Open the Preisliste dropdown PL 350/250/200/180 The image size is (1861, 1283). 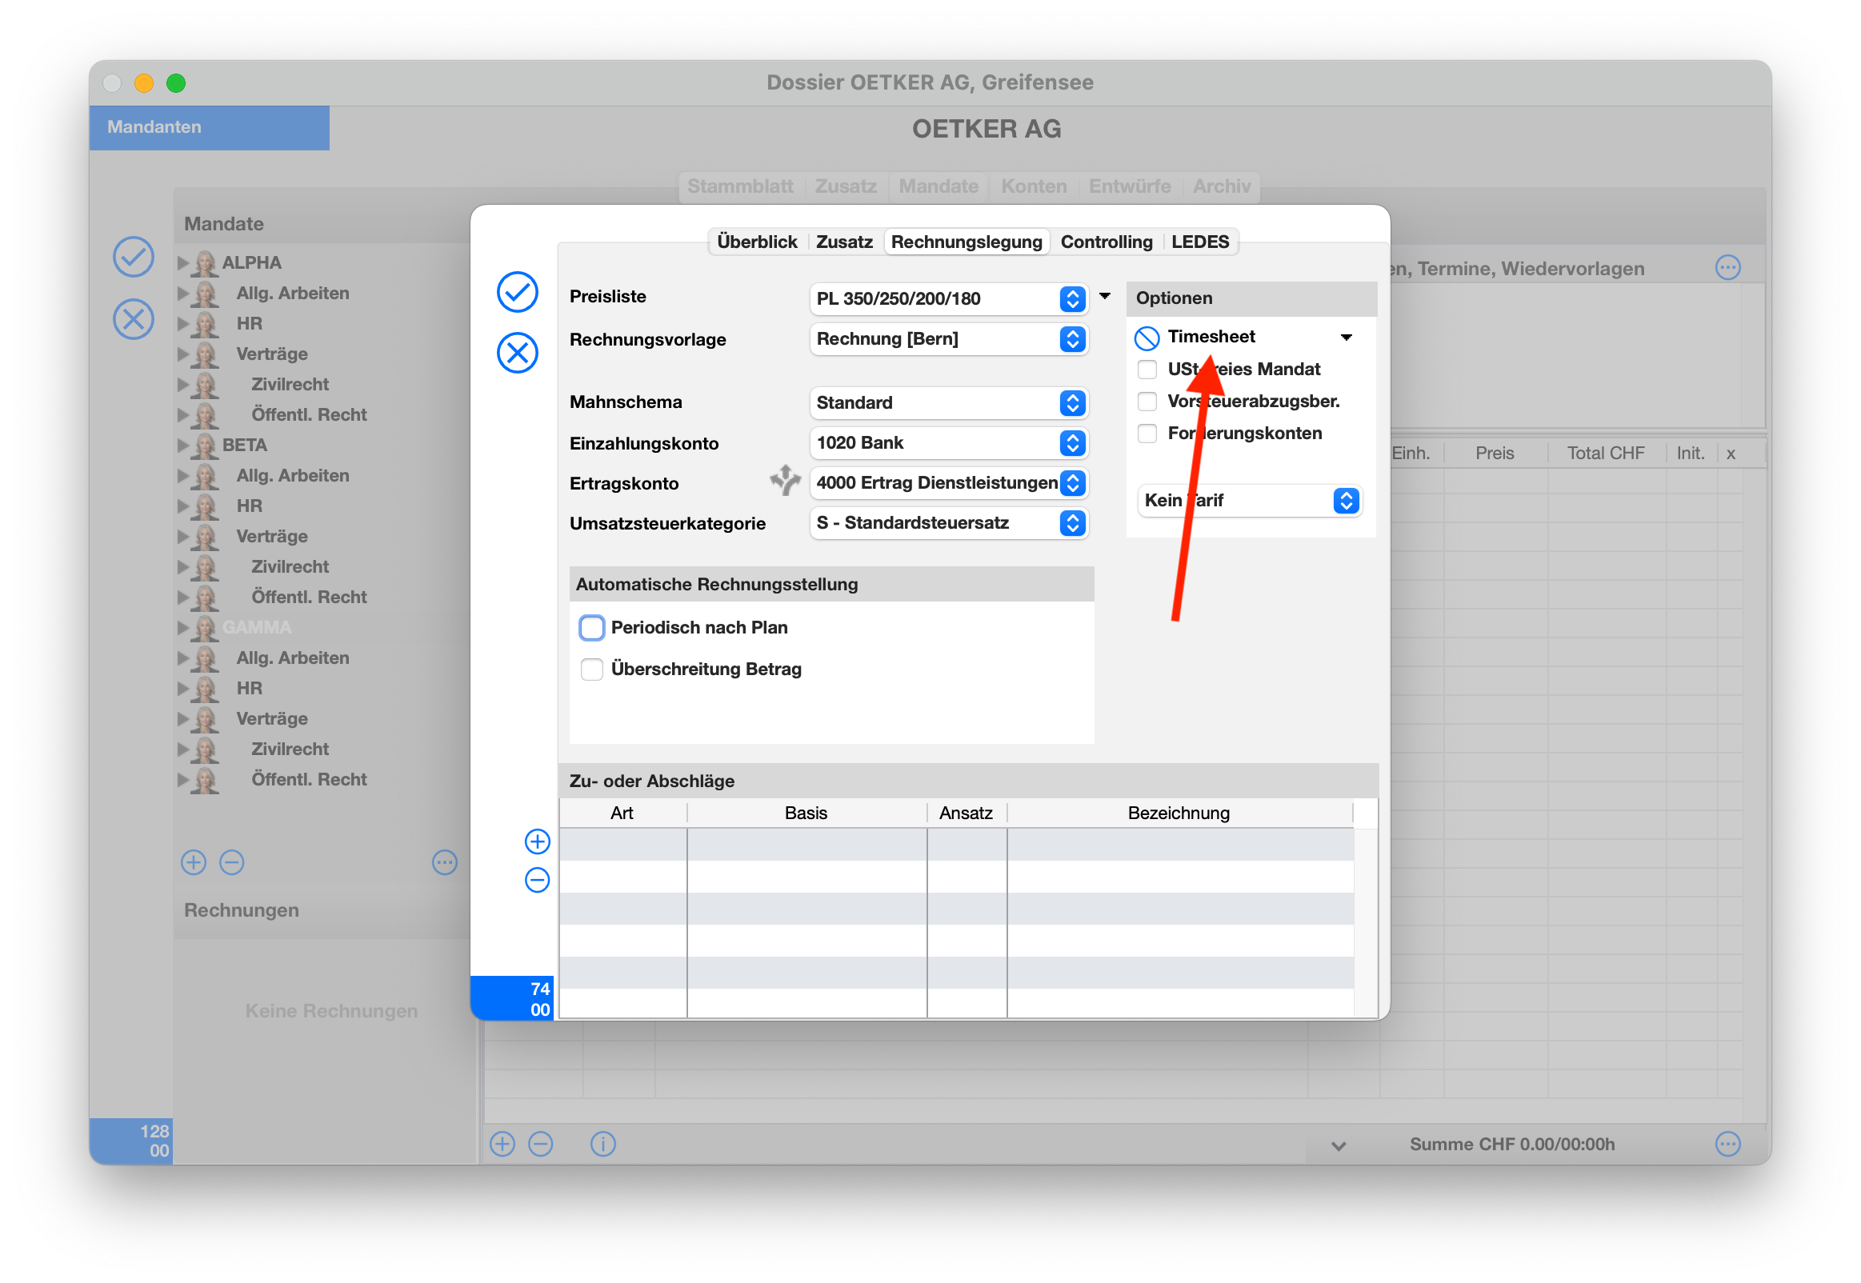[x=949, y=299]
